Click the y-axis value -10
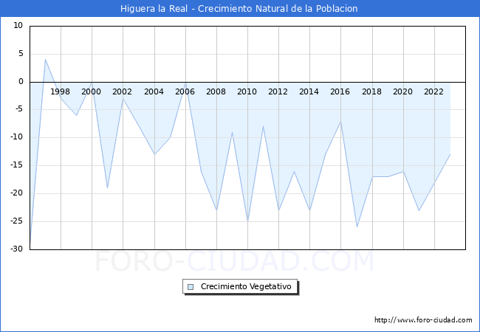The width and height of the screenshot is (480, 332). (16, 137)
